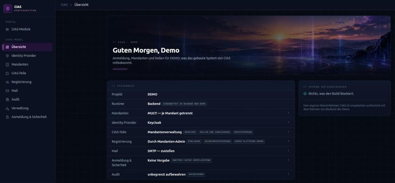Click the Übersicht breadcrumb label
Image resolution: width=395 pixels, height=183 pixels.
[x=81, y=5]
